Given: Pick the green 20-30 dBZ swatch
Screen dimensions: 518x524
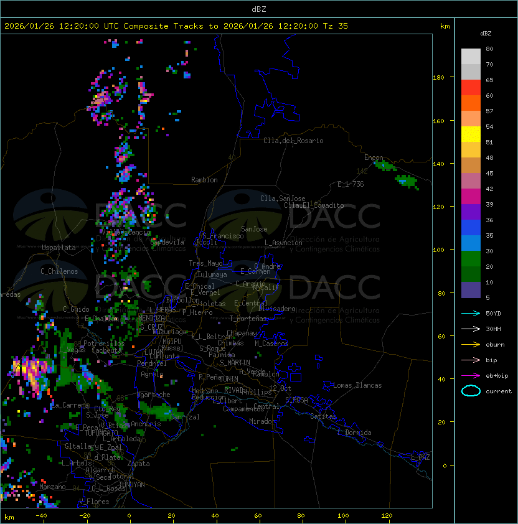Looking at the screenshot, I should click(471, 259).
